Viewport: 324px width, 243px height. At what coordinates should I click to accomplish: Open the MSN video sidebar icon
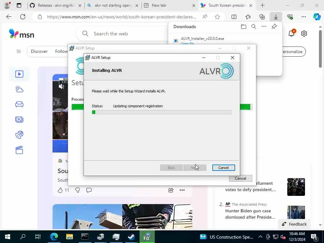[19, 74]
